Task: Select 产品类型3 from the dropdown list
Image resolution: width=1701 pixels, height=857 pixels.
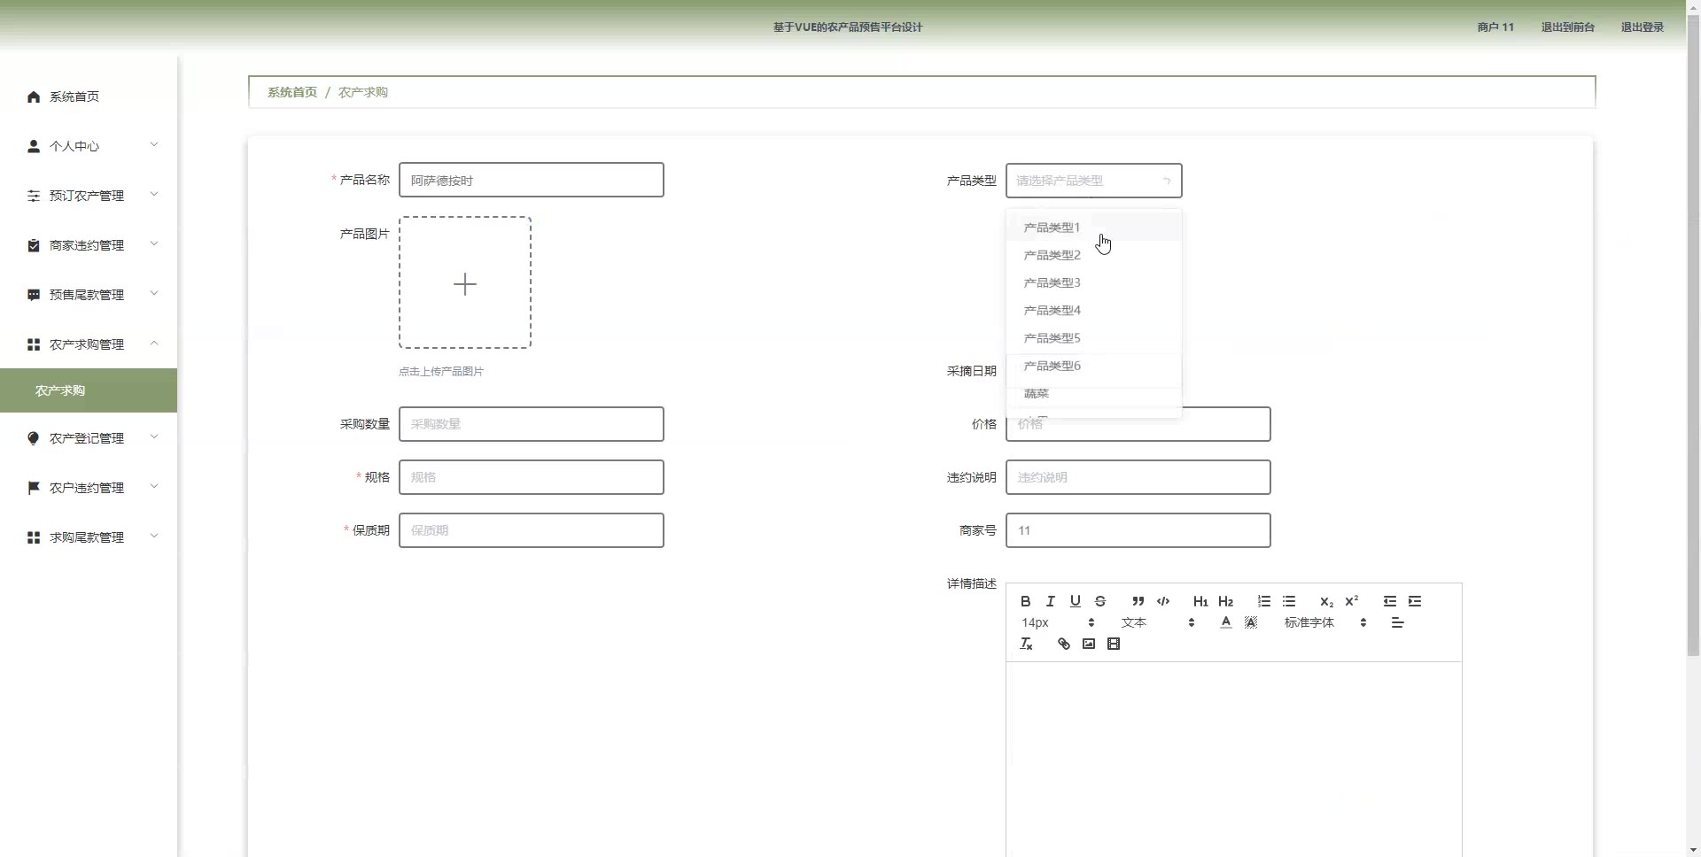Action: pyautogui.click(x=1093, y=282)
